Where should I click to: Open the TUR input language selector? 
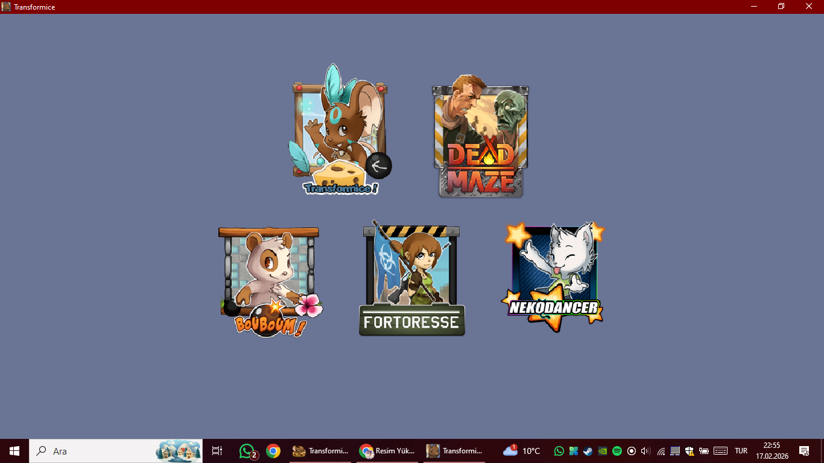(741, 451)
